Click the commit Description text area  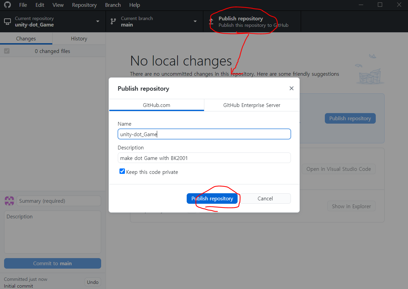click(53, 232)
